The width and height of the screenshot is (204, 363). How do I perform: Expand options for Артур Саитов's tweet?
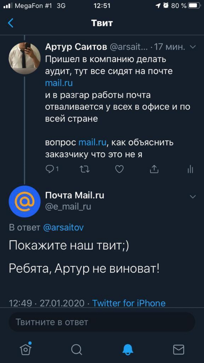coord(193,47)
